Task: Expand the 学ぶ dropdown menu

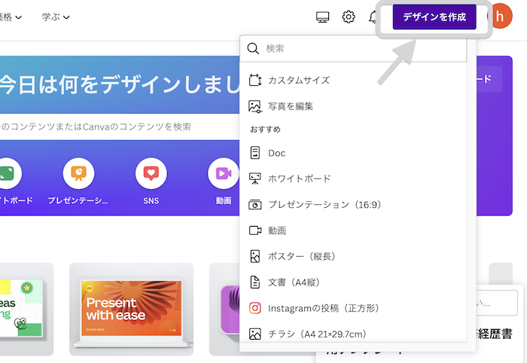Action: (x=56, y=17)
